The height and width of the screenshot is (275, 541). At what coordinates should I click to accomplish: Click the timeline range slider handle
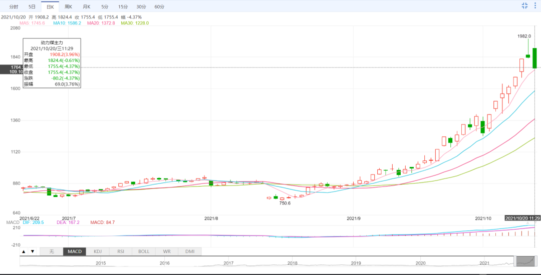526,261
